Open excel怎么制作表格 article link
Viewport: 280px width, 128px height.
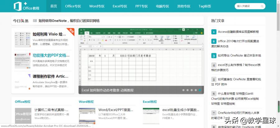pos(236,67)
